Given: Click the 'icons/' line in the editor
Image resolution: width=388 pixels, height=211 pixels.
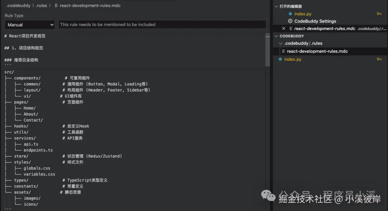Looking at the screenshot, I should [31, 204].
